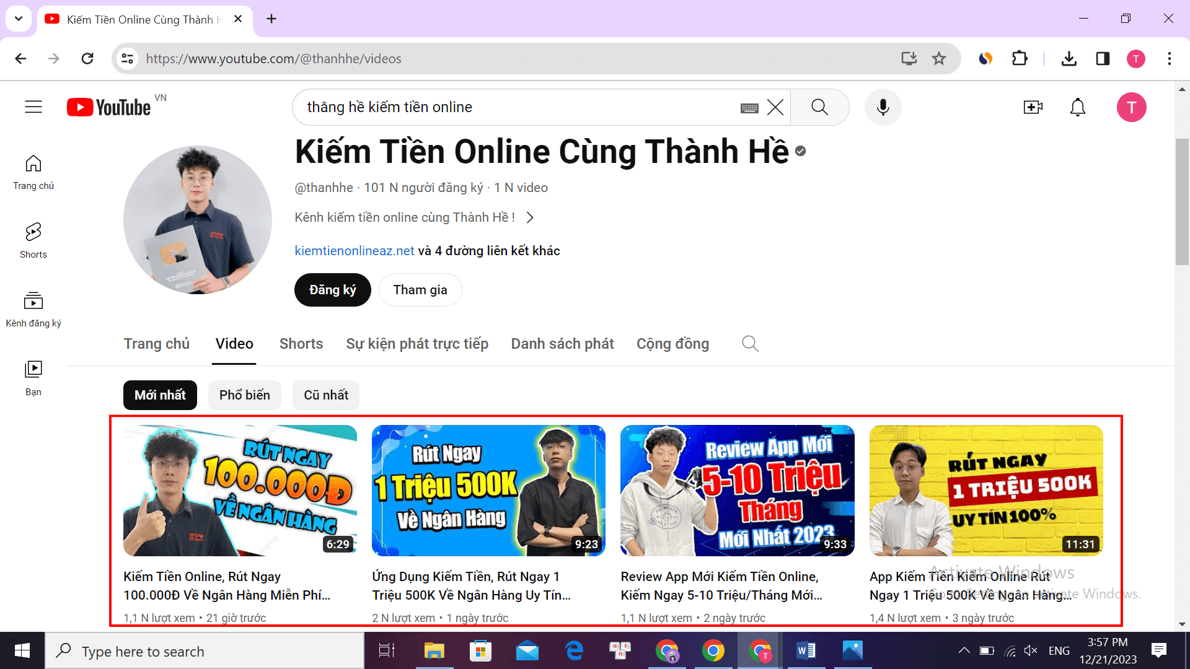Image resolution: width=1190 pixels, height=669 pixels.
Task: Open the Chrome three-dot menu
Action: point(1170,59)
